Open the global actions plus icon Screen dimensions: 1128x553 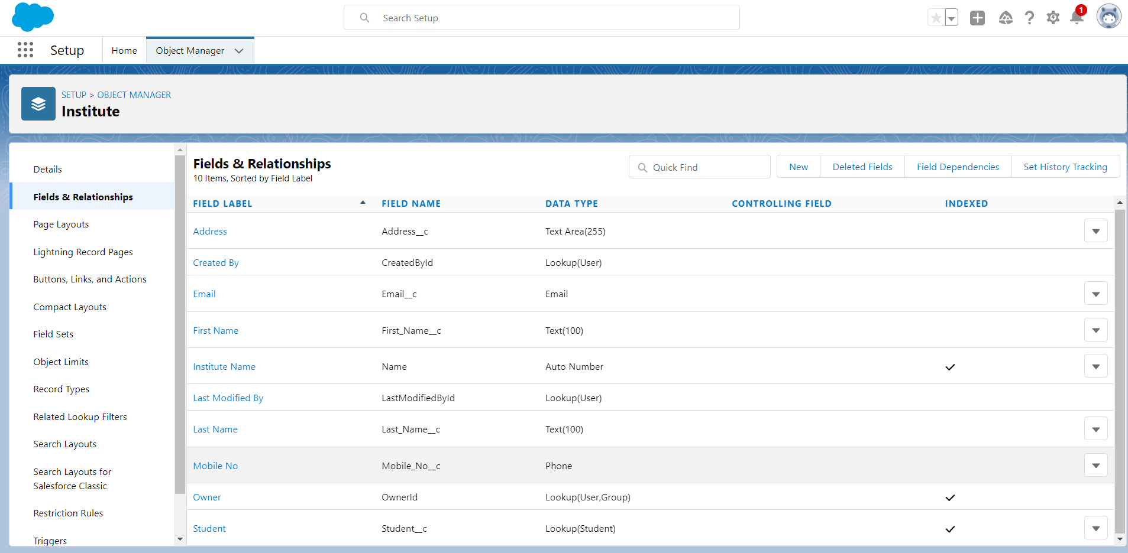[x=977, y=18]
